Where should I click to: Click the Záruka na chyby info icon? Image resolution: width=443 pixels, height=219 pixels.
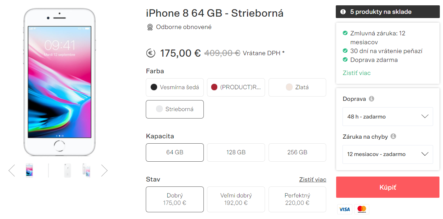point(393,136)
